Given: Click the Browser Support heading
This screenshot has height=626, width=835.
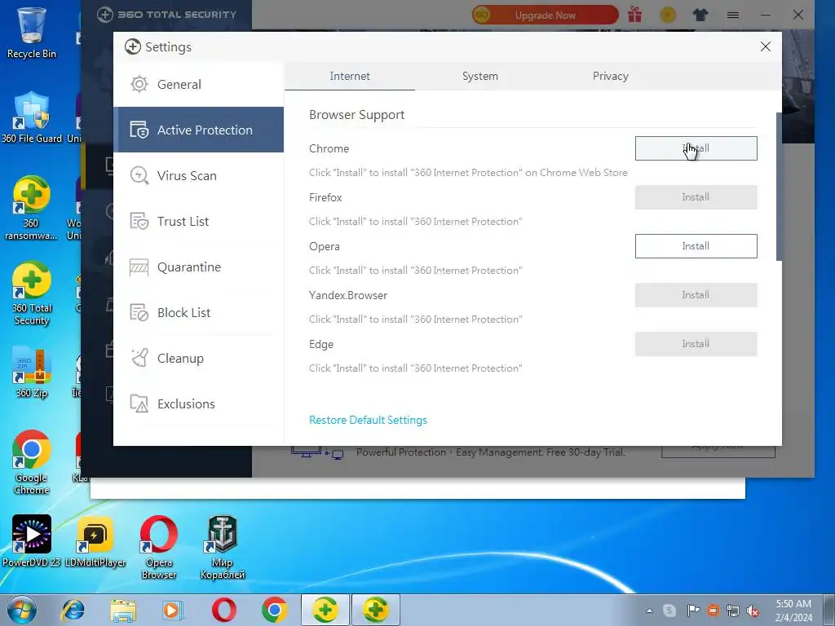Looking at the screenshot, I should click(x=356, y=115).
